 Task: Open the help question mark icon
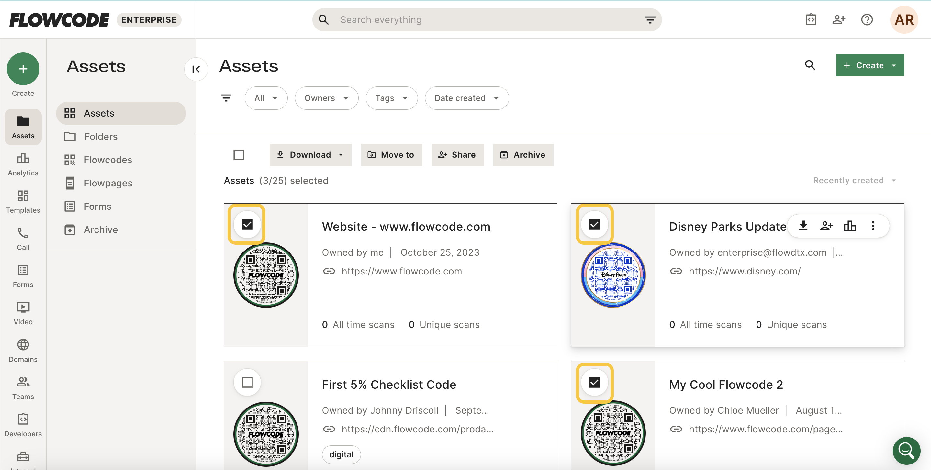pos(867,19)
